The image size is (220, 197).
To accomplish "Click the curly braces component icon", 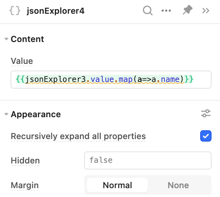I will coord(15,11).
